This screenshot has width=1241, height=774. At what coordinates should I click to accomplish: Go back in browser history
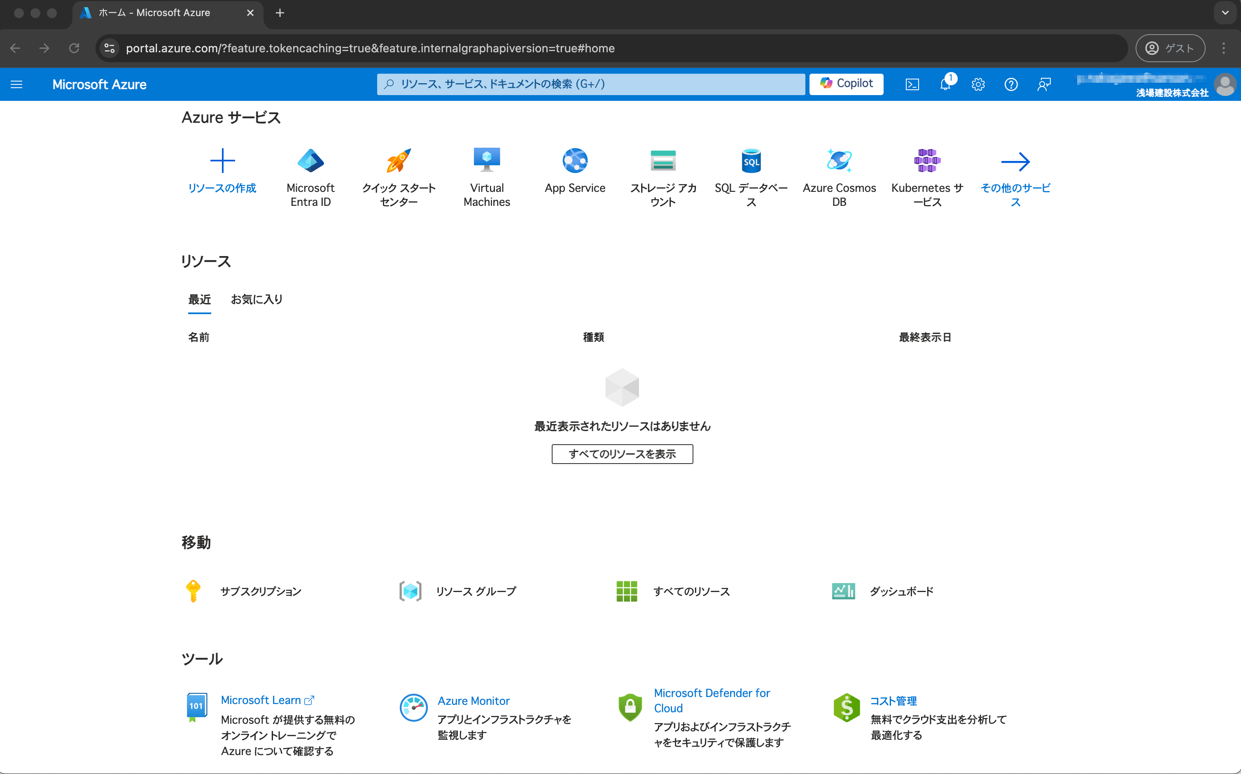point(15,48)
